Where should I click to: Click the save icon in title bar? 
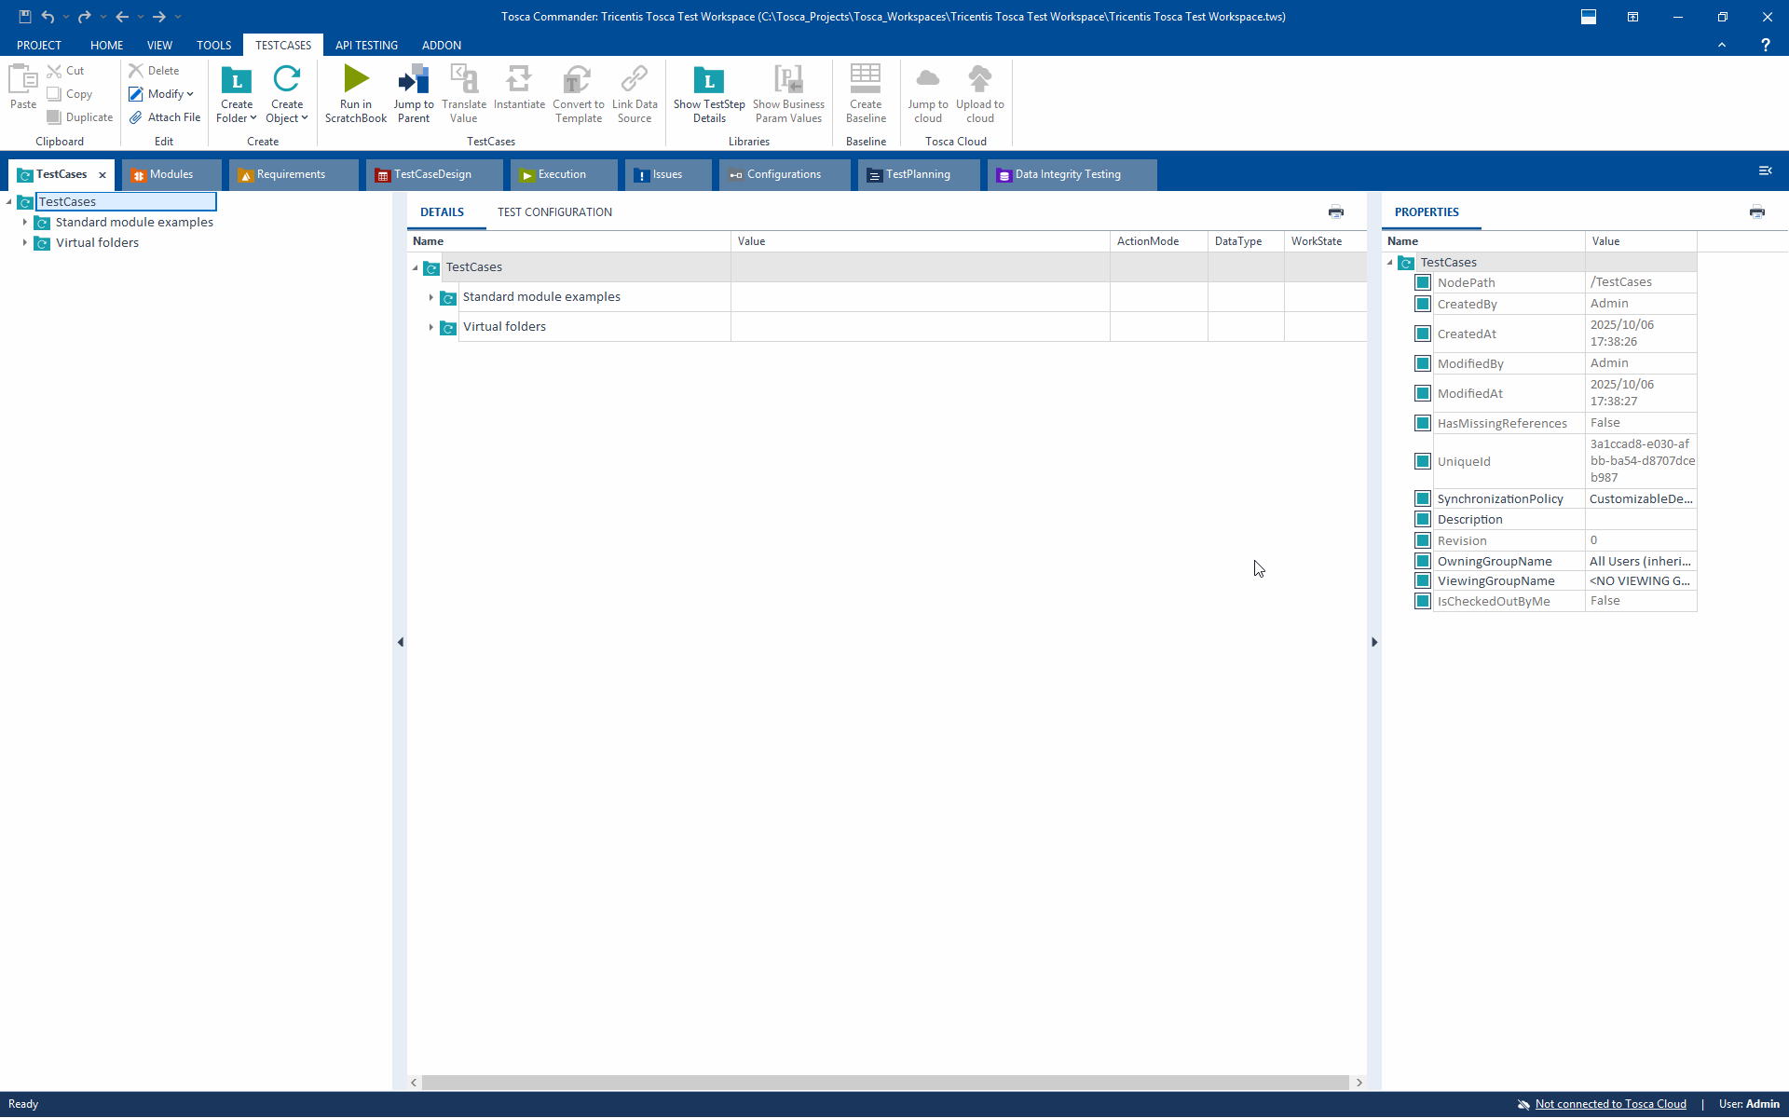24,17
